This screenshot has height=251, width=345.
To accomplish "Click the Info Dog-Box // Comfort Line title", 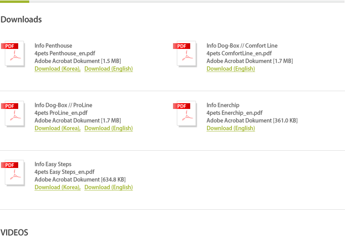I will (242, 46).
